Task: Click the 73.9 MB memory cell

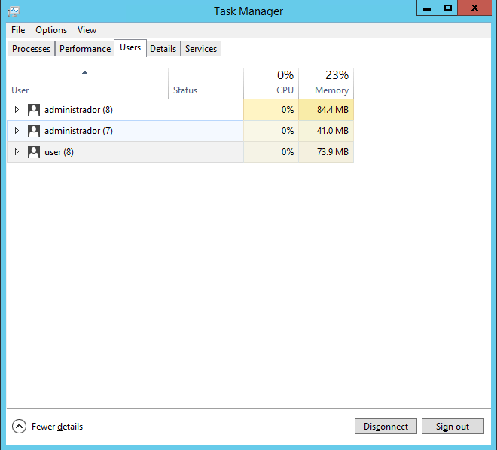Action: coord(326,152)
